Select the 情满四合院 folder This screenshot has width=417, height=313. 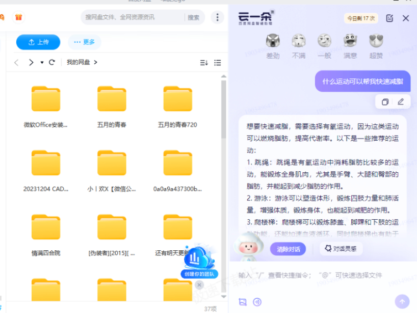(x=46, y=236)
